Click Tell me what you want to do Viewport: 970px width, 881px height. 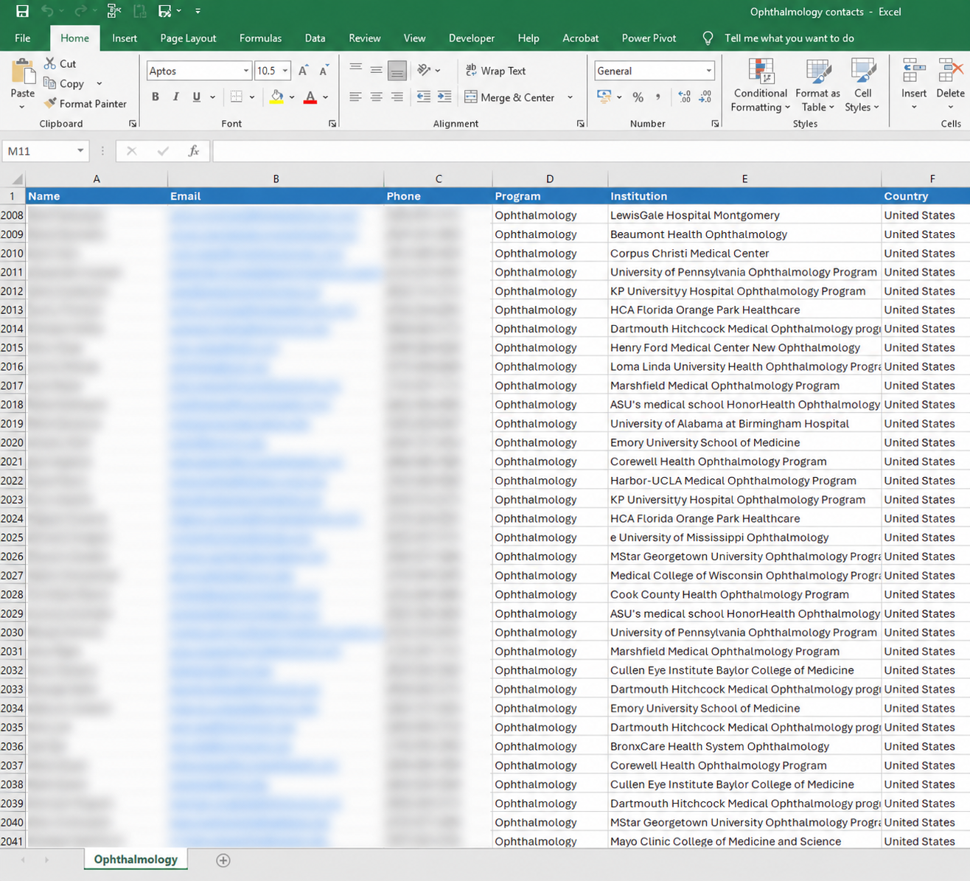[x=789, y=38]
